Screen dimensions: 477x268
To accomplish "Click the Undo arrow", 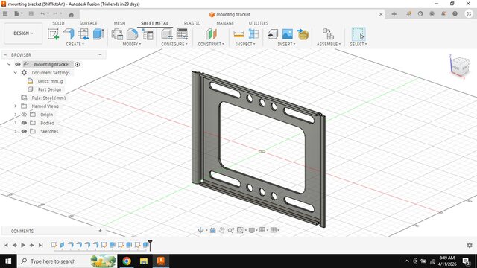I will pos(42,13).
